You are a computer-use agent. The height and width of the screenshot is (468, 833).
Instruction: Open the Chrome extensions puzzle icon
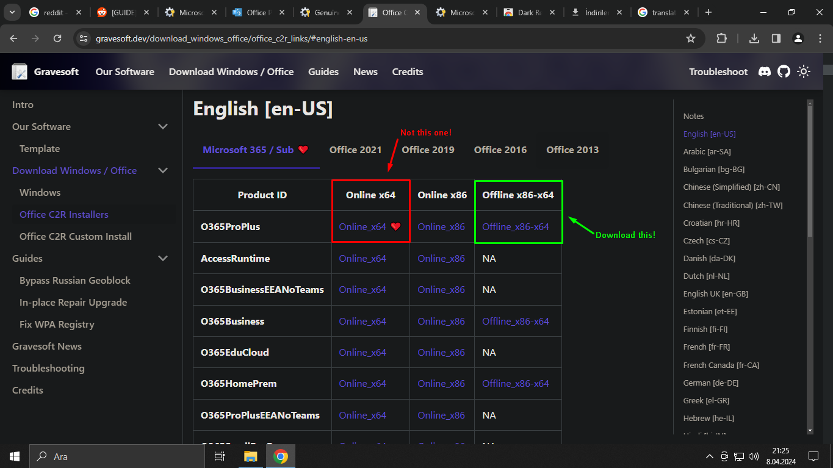(x=721, y=38)
